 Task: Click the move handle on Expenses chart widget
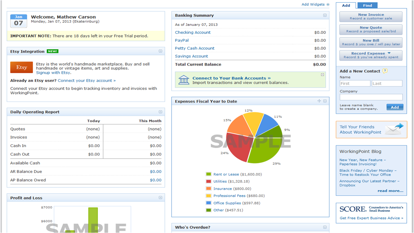pos(319,101)
